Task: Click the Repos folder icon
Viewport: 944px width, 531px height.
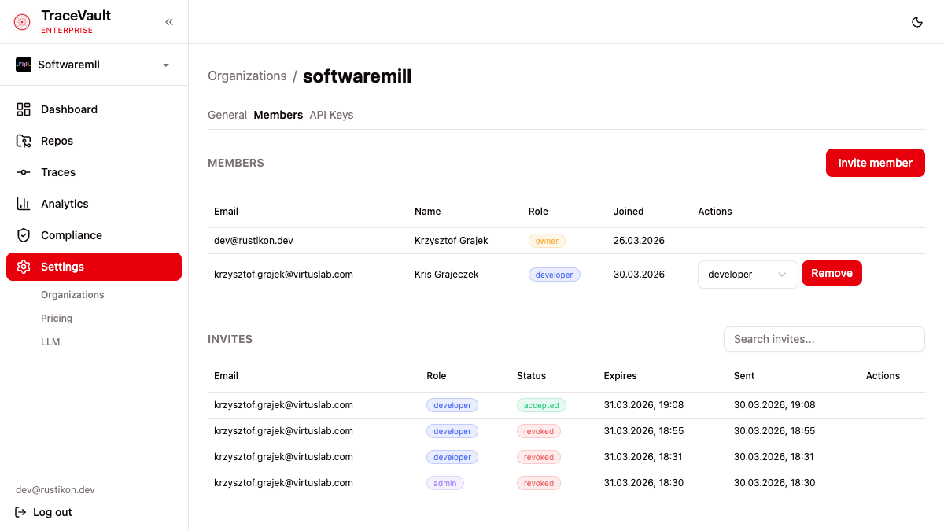Action: 24,141
